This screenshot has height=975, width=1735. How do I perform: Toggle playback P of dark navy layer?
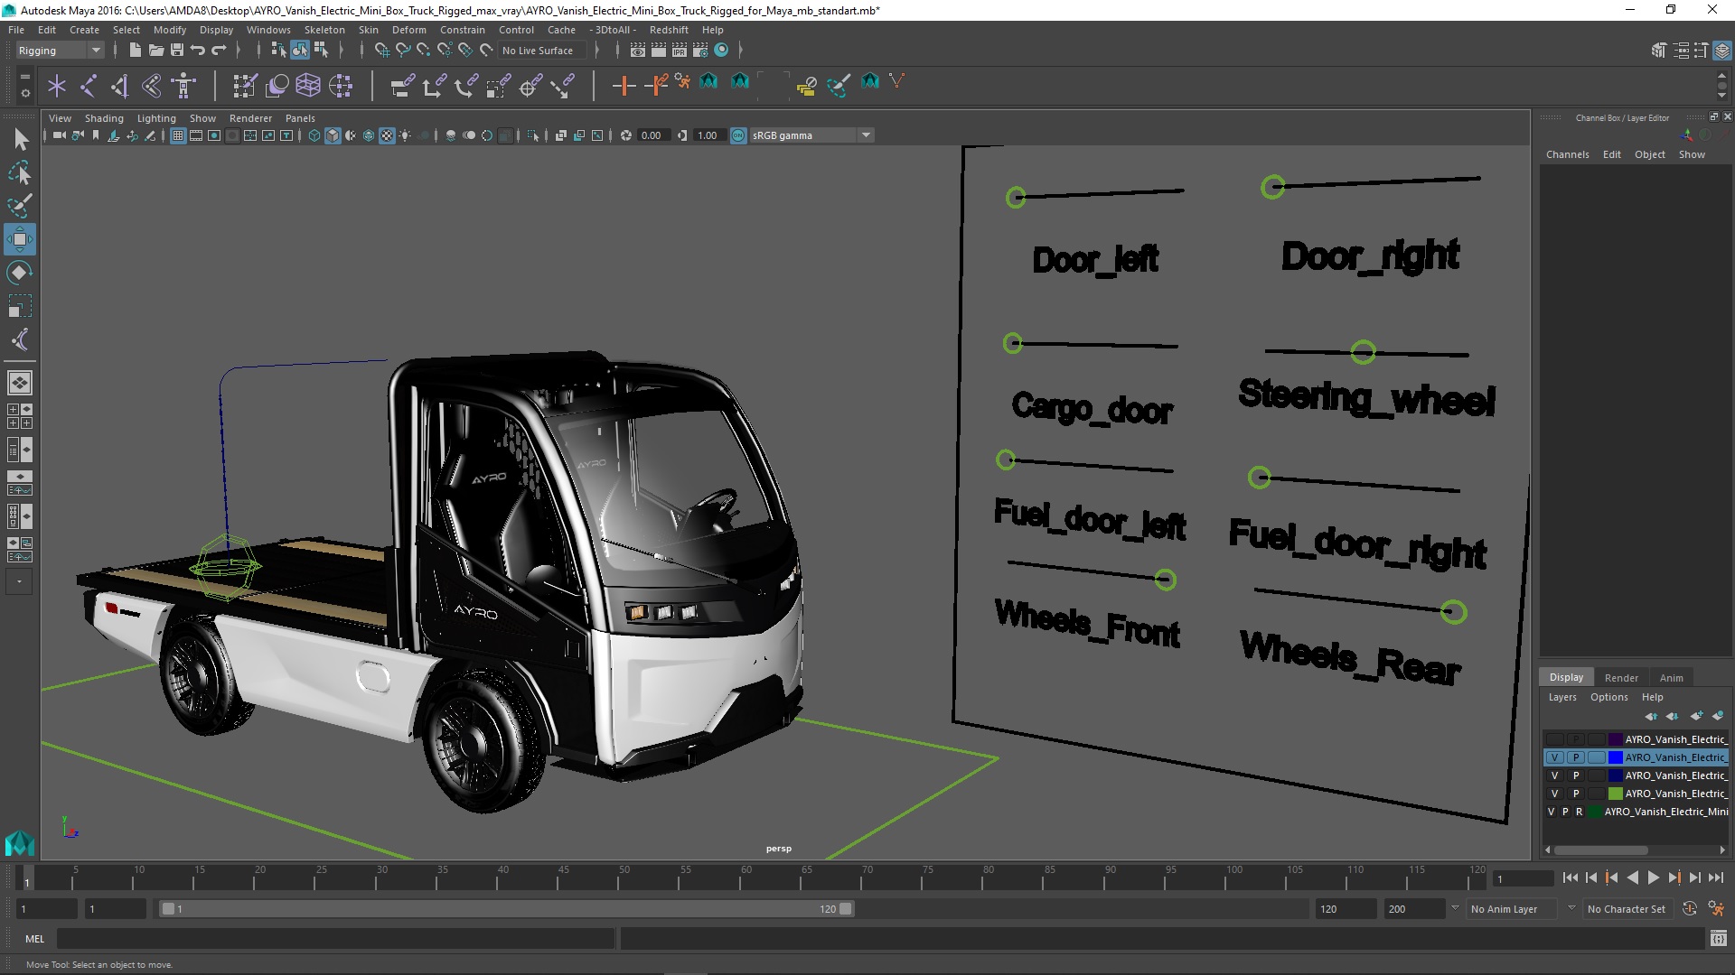coord(1576,775)
